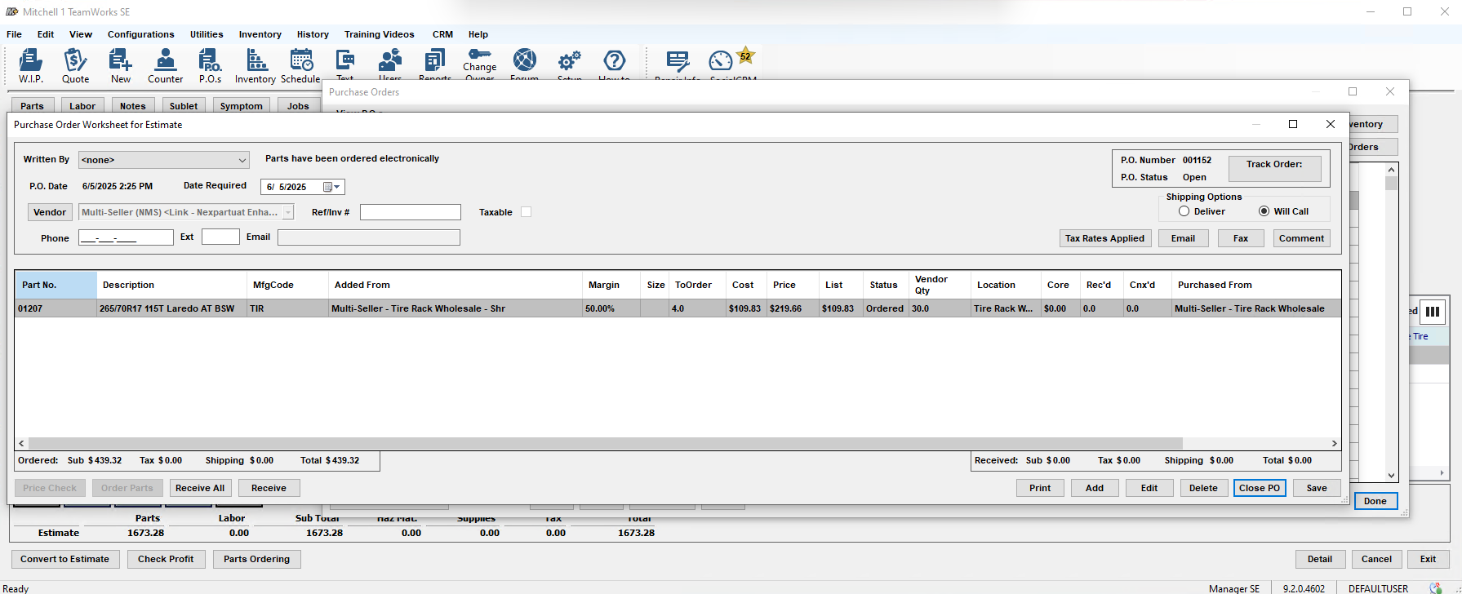Open the Forum globe icon
The image size is (1462, 594).
coord(524,64)
